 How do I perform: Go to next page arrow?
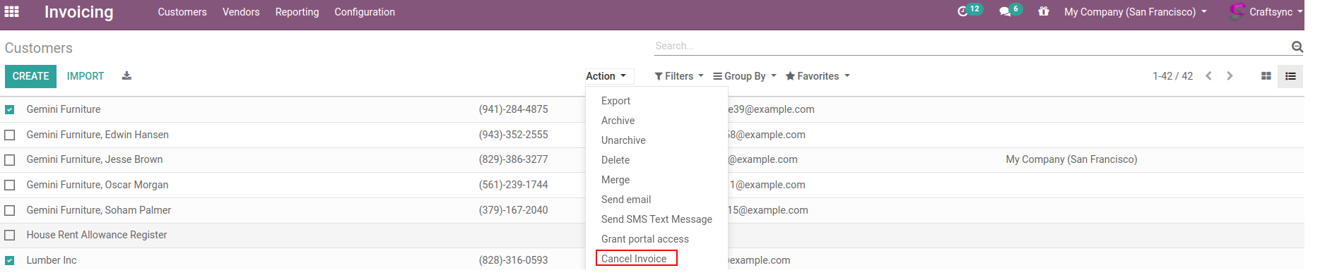coord(1230,76)
